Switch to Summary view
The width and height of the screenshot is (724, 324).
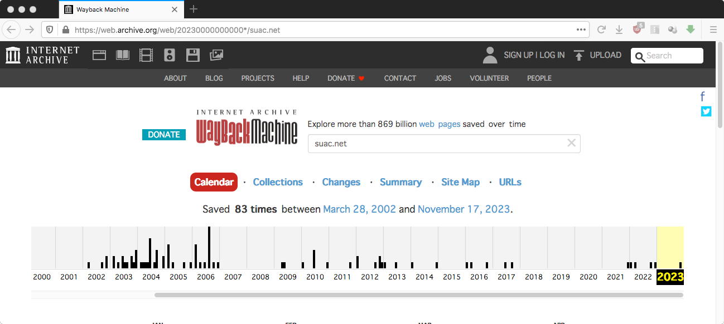click(400, 182)
